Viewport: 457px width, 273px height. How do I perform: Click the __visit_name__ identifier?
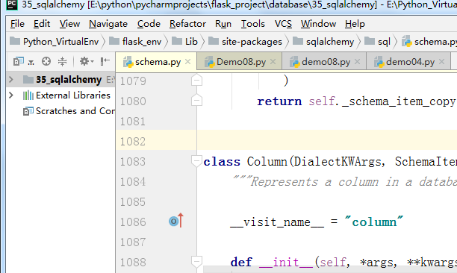[x=277, y=222]
